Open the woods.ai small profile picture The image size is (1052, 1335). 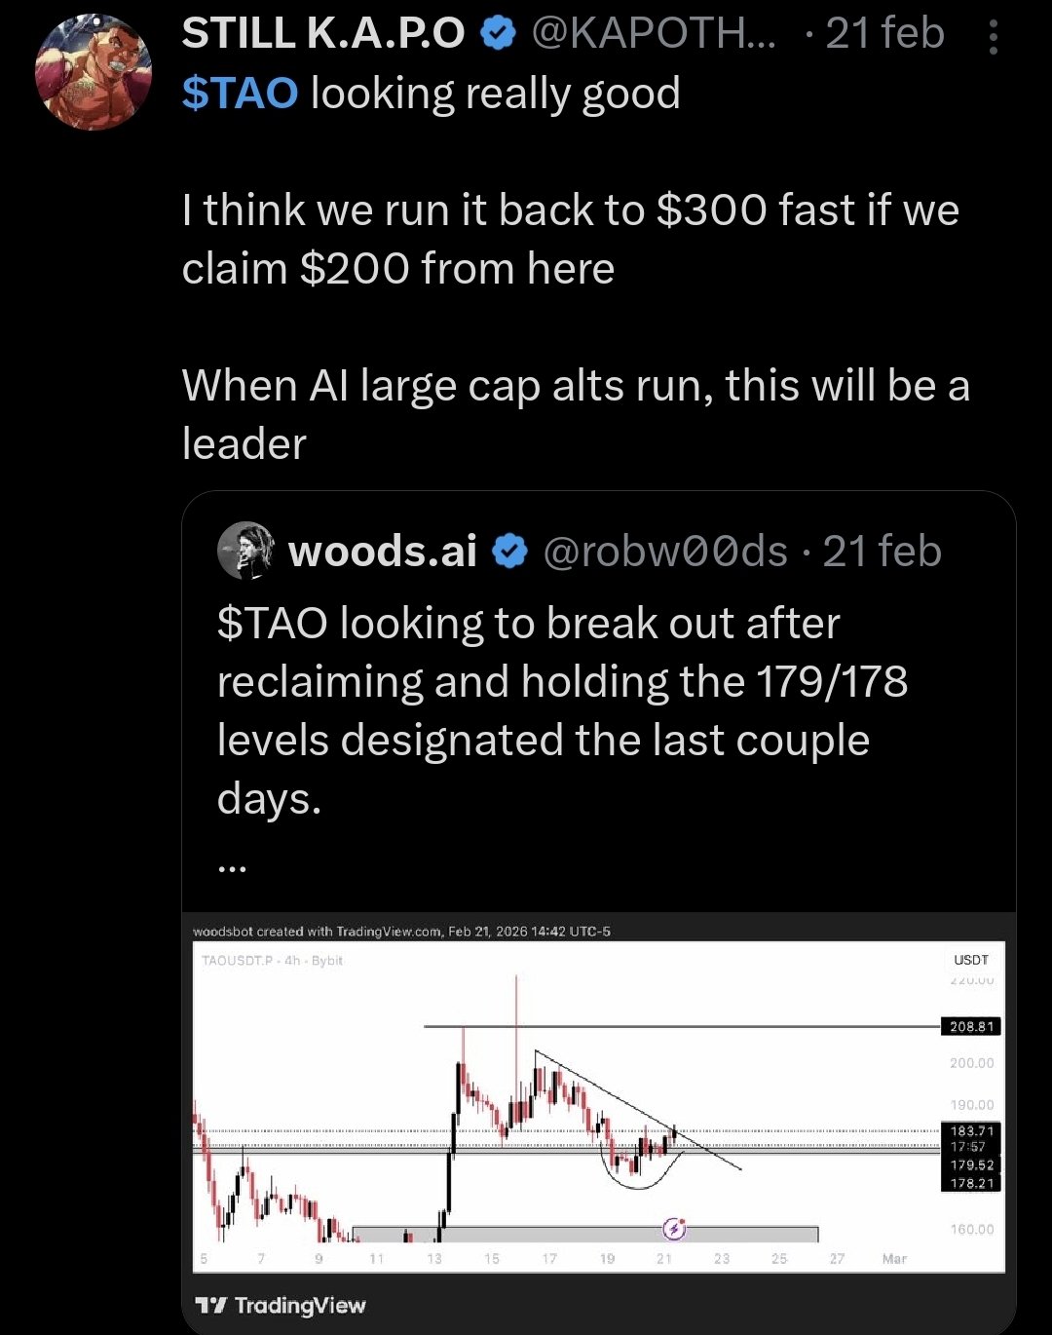point(244,551)
